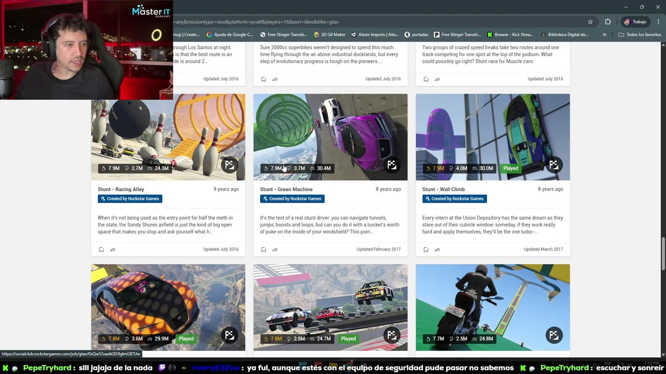Click race flag icon on rally cars thumbnail
666x374 pixels.
tap(392, 335)
